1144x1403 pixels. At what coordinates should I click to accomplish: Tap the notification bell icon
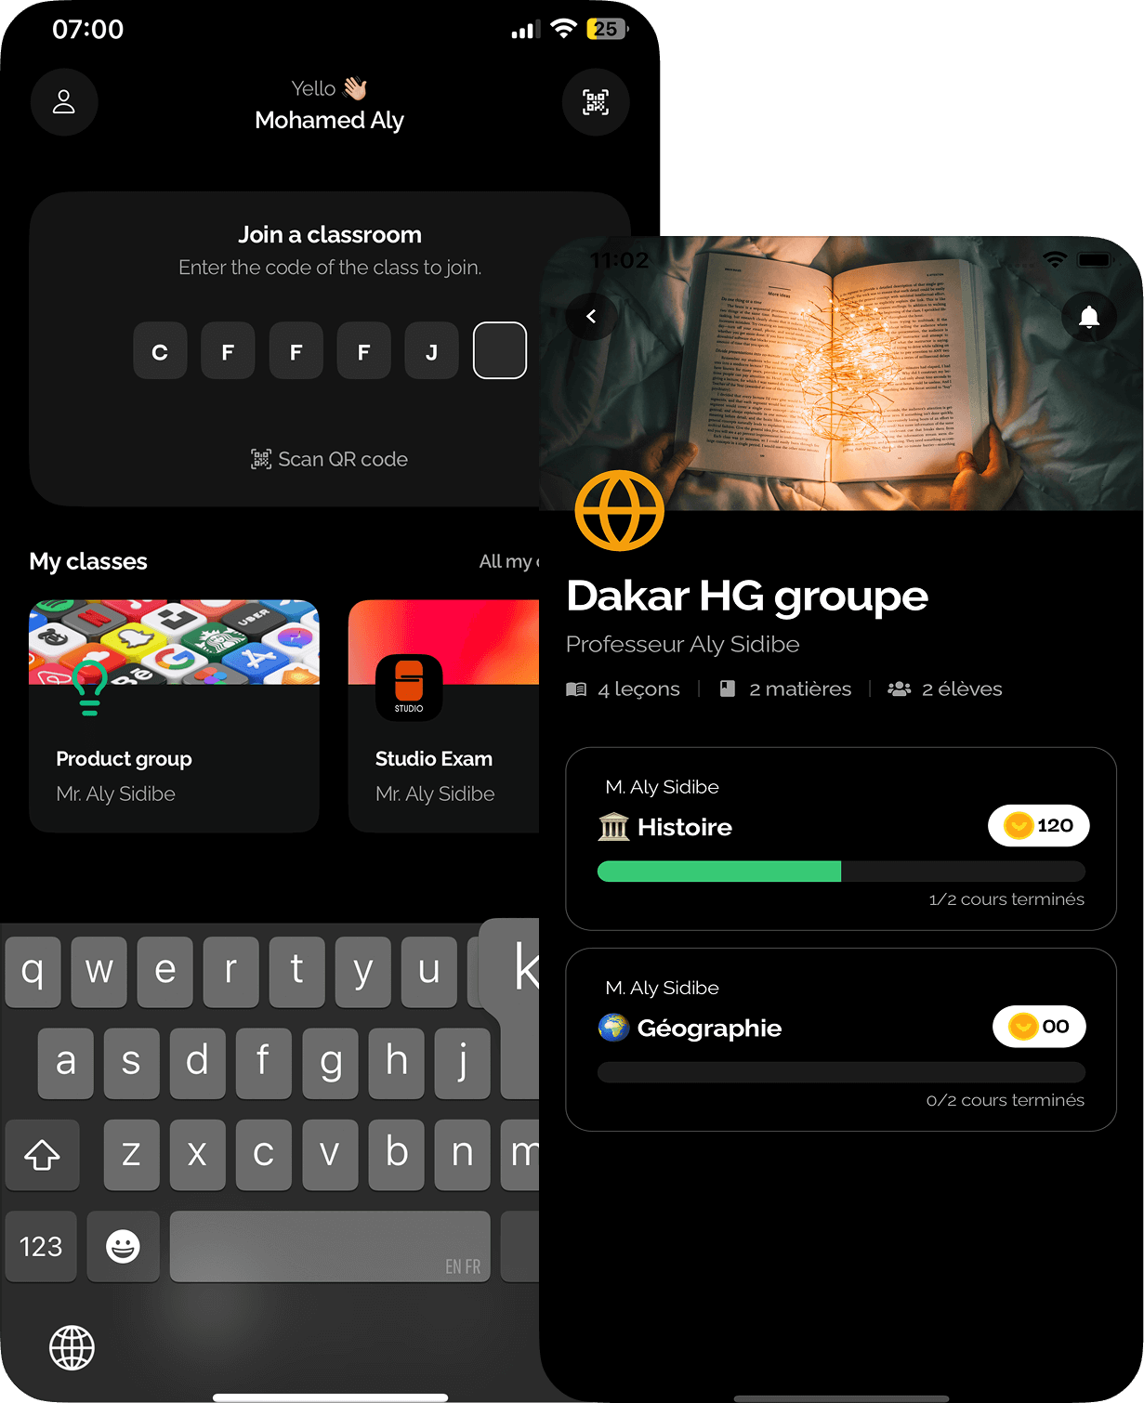[x=1089, y=317]
